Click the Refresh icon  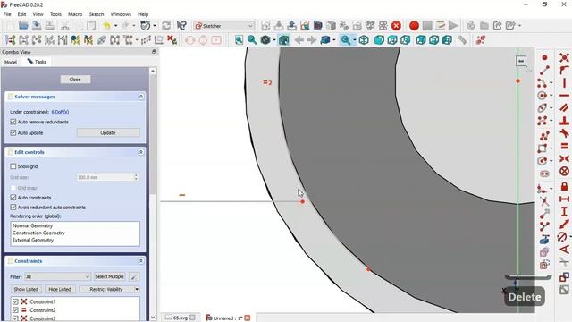pos(166,26)
